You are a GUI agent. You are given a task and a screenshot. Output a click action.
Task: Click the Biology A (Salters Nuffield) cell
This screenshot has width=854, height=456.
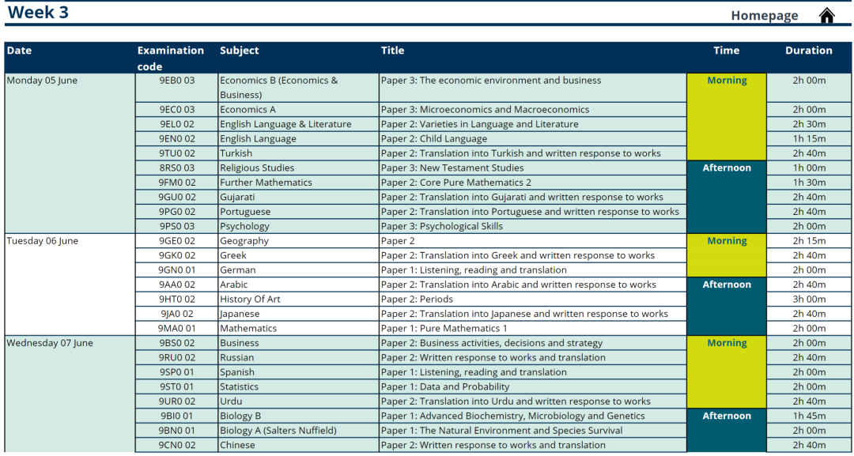298,431
